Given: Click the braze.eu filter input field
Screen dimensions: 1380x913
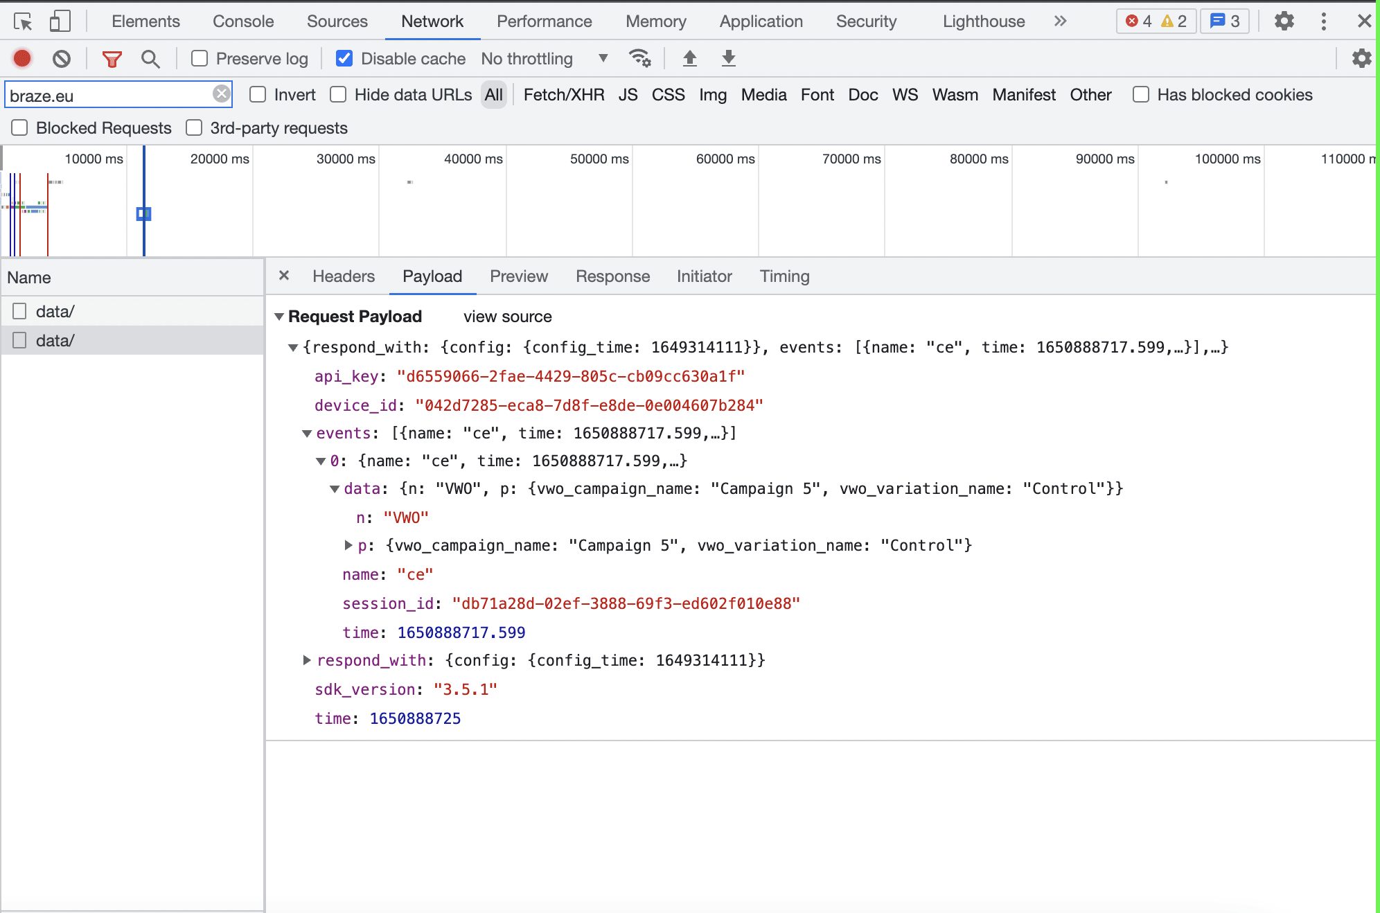Looking at the screenshot, I should click(x=107, y=95).
